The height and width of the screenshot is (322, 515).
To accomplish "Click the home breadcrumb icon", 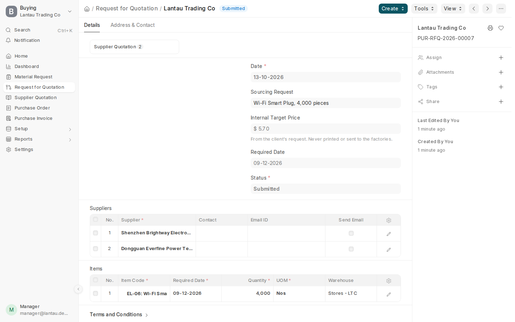I will (87, 9).
